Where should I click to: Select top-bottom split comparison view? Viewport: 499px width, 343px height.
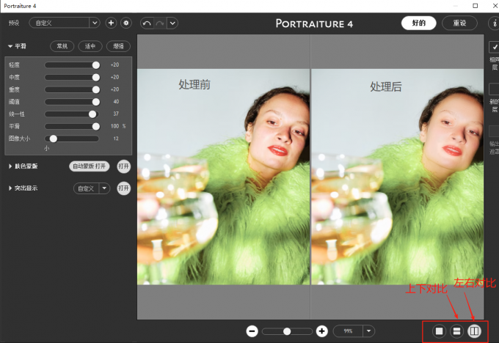(x=456, y=331)
